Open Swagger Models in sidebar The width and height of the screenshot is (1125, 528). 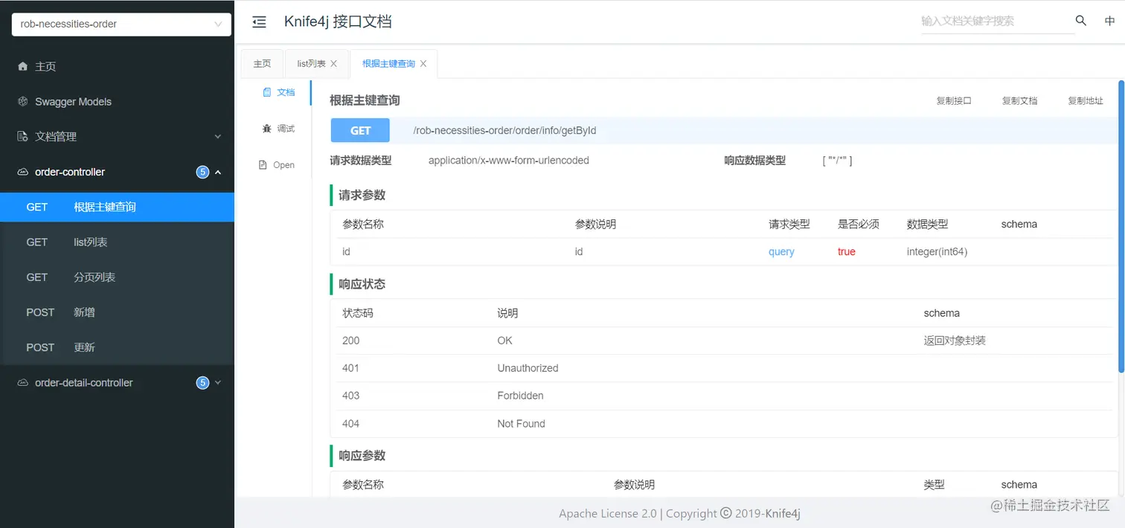[x=117, y=102]
